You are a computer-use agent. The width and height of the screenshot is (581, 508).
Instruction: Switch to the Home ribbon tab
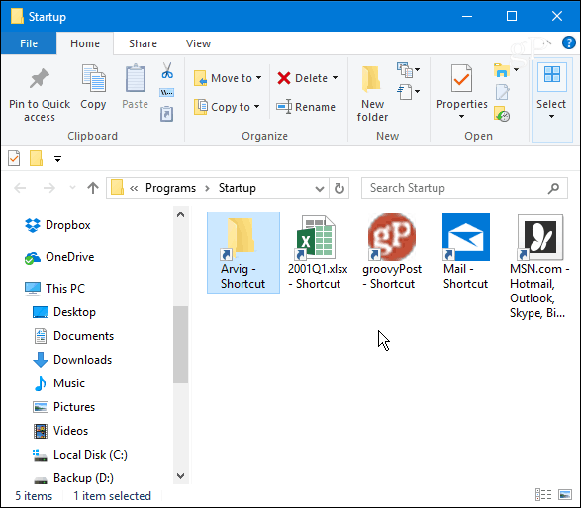(85, 43)
